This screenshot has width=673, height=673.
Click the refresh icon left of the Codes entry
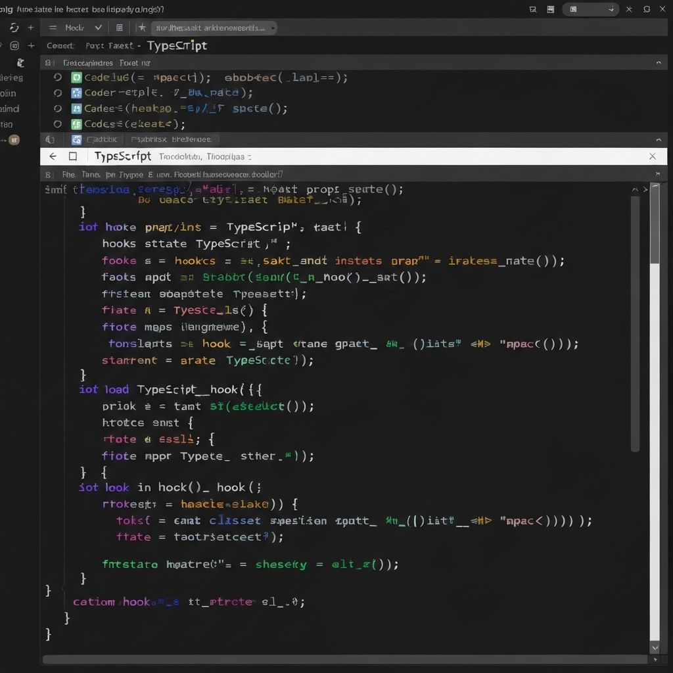click(x=57, y=124)
